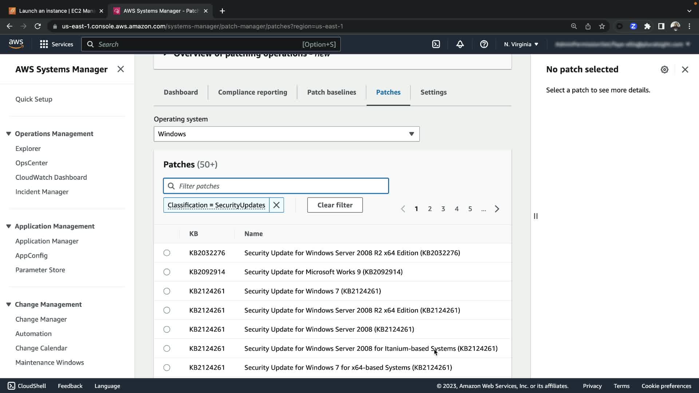Open Parameter Store in sidebar
This screenshot has height=393, width=699.
pos(40,270)
